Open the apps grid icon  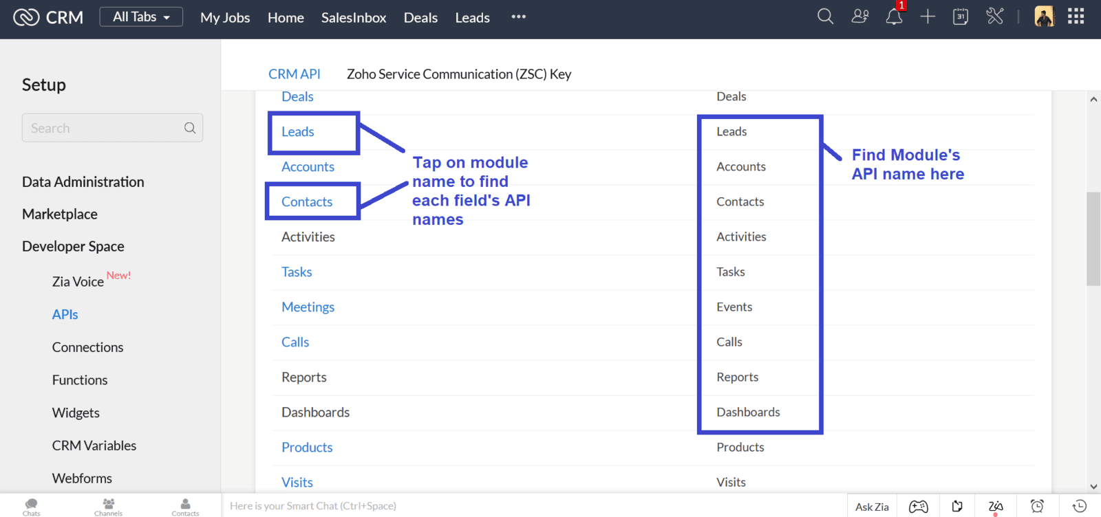tap(1076, 16)
